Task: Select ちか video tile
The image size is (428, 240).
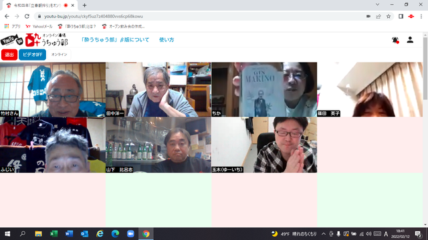Action: (264, 89)
